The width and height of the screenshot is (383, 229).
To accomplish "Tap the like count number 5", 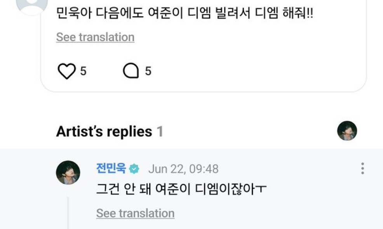I will 83,71.
